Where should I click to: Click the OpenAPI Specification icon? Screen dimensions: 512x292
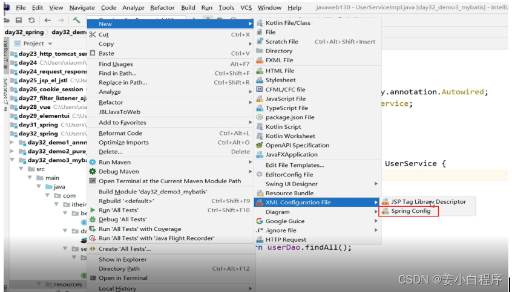click(260, 145)
